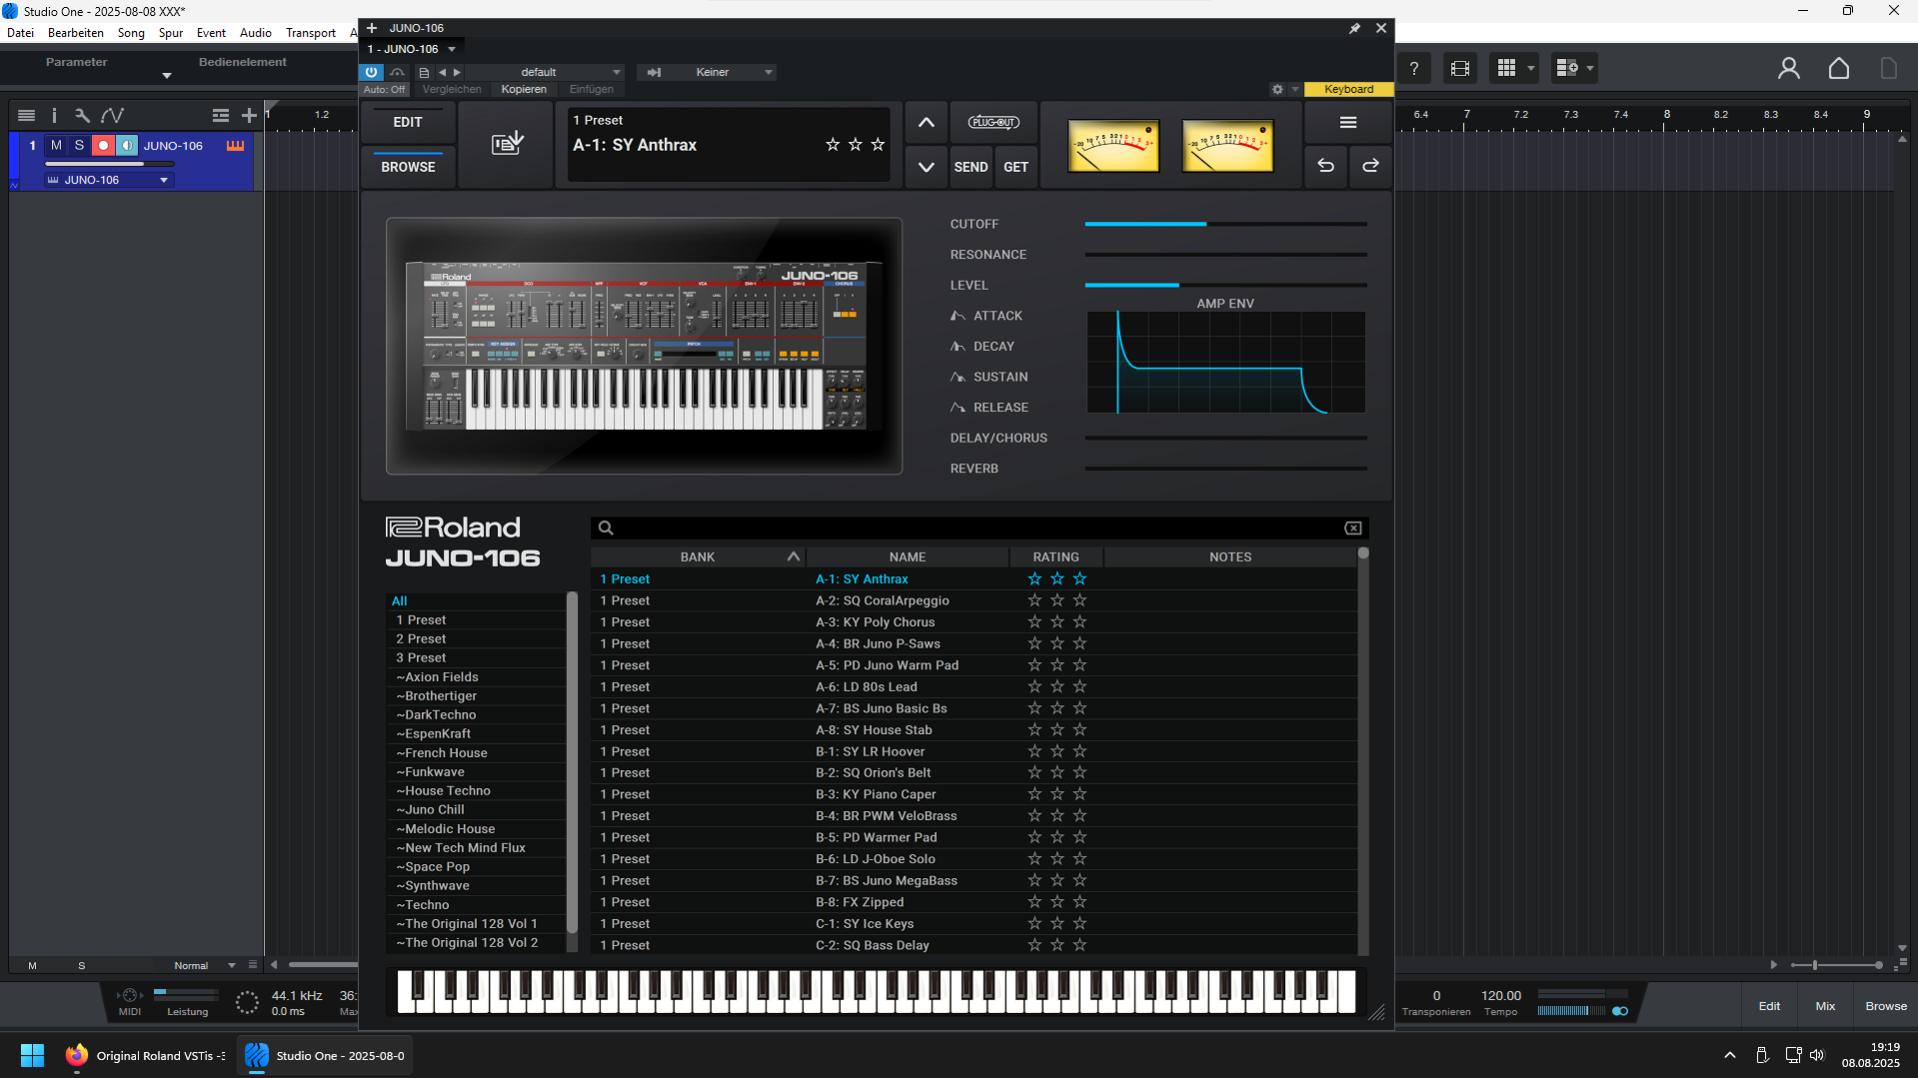Click the undo arrow in JUNO-106
The image size is (1918, 1078).
(1325, 166)
